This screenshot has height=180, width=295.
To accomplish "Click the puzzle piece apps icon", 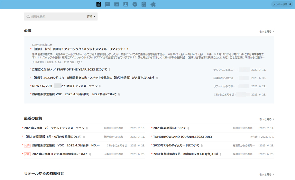I will 153,4.
